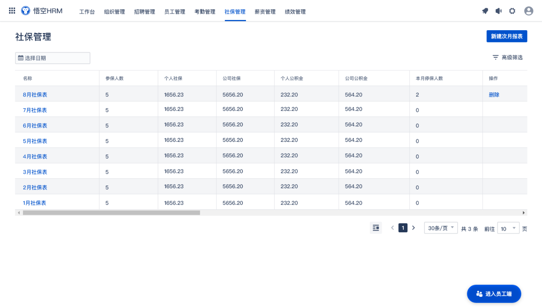Viewport: 542px width, 308px height.
Task: Click the 社保管理 page heading
Action: pyautogui.click(x=33, y=37)
